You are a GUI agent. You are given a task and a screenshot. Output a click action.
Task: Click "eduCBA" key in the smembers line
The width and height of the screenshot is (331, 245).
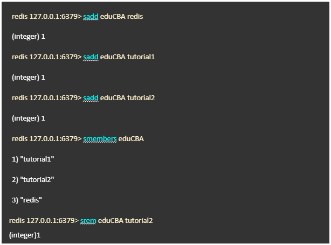click(x=131, y=139)
